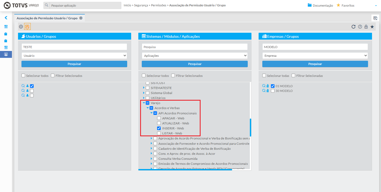Viewport: 381px width, 192px height.
Task: Open the Aplicações type dropdown
Action: [x=195, y=56]
